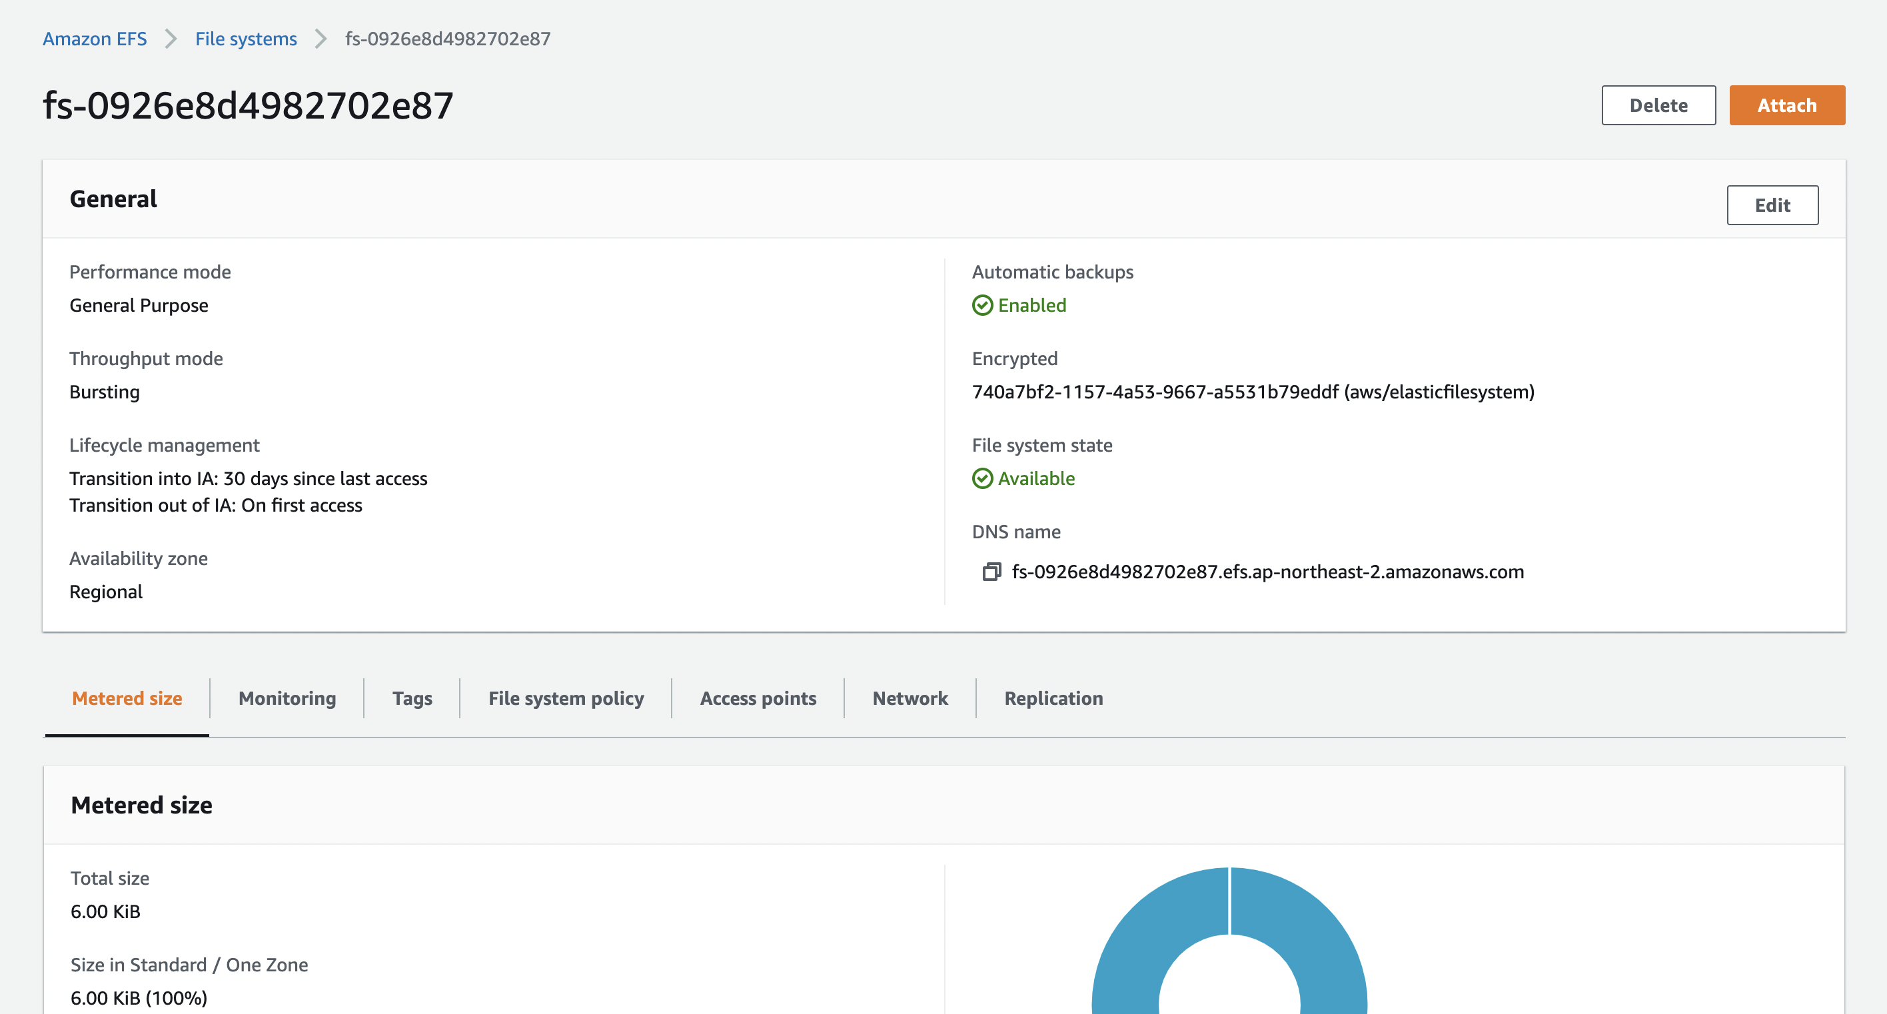Viewport: 1887px width, 1014px height.
Task: Click the Availability zone label
Action: (139, 558)
